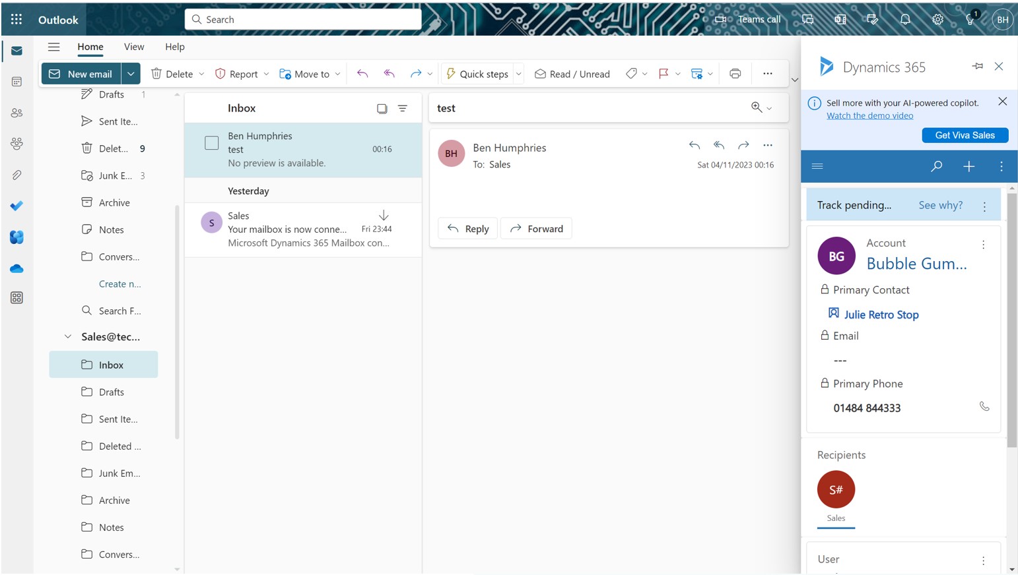Open To Do checkmark icon
Screen dimensions: 1018x575
17,206
